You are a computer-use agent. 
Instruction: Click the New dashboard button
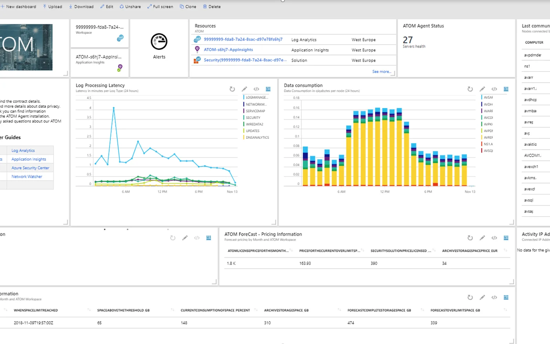[18, 7]
